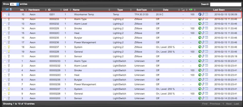Sort the table by Name column
Screen dimensions: 243x107
(x=92, y=10)
